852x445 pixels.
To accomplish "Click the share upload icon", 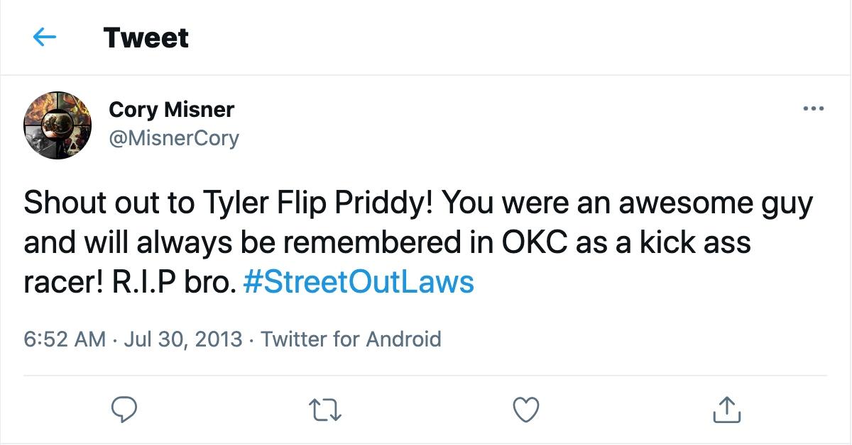I will click(727, 409).
